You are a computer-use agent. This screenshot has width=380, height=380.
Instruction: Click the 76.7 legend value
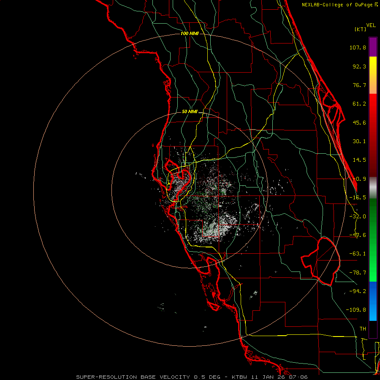click(359, 85)
